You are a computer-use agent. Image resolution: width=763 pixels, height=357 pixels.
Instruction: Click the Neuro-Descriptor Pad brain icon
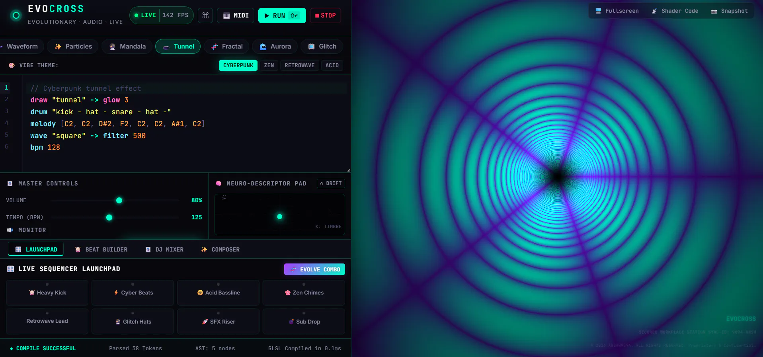(x=218, y=183)
